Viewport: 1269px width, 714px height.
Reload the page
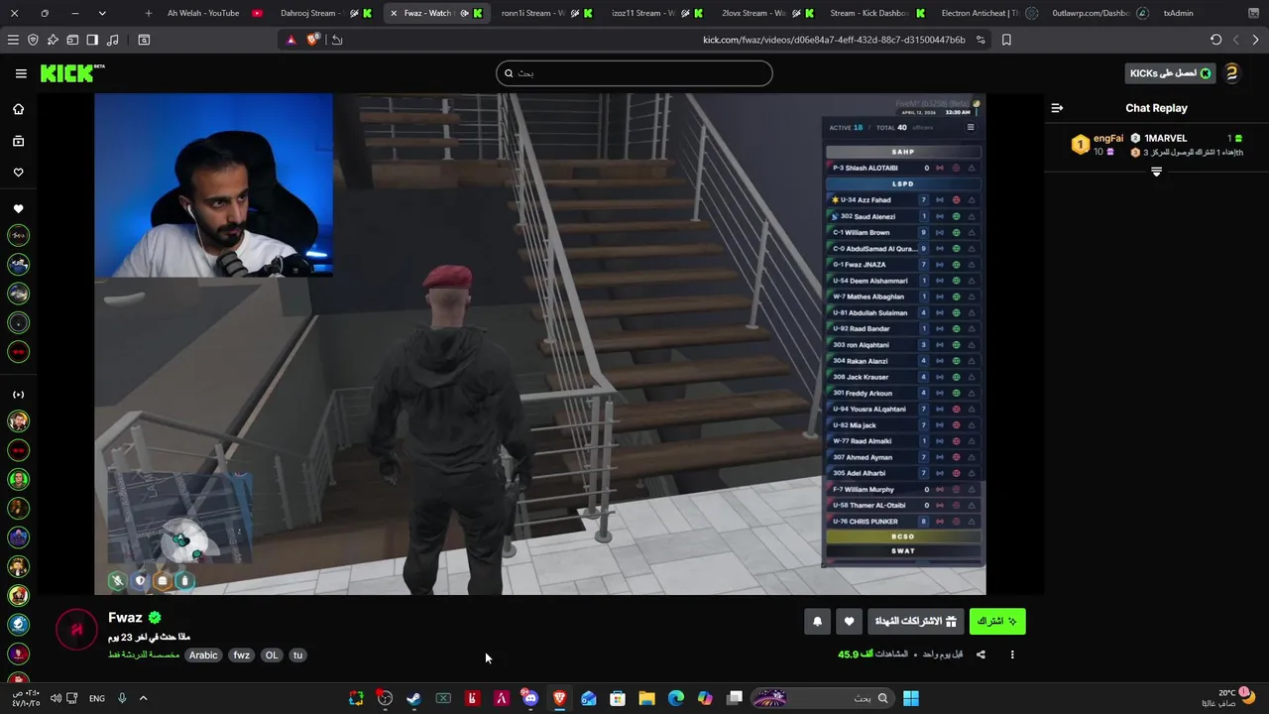(1216, 40)
